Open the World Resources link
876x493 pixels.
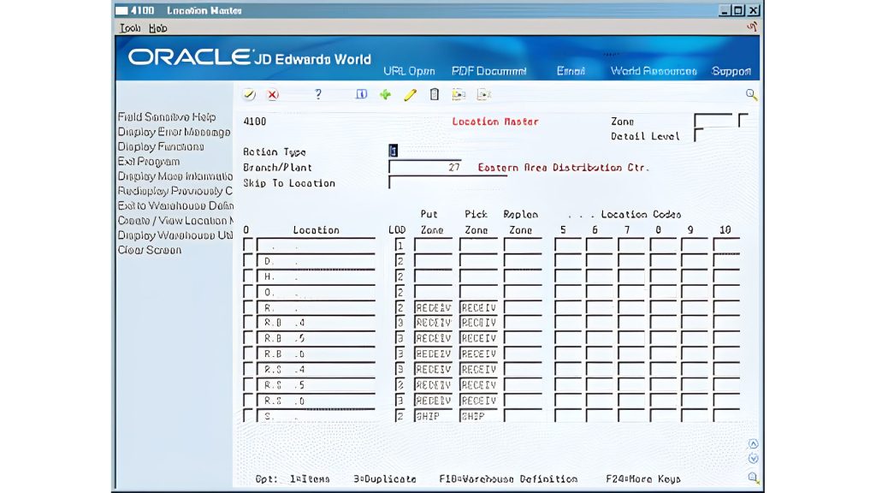[654, 71]
